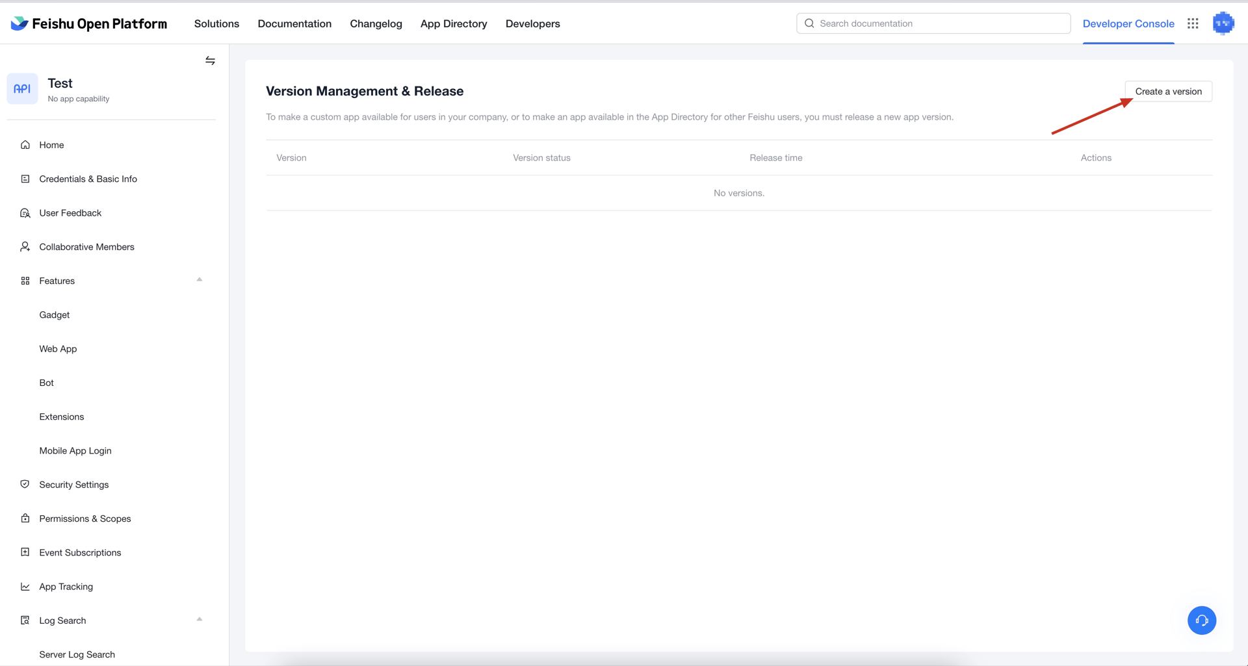Image resolution: width=1248 pixels, height=666 pixels.
Task: Click the Test app API icon
Action: [x=22, y=89]
